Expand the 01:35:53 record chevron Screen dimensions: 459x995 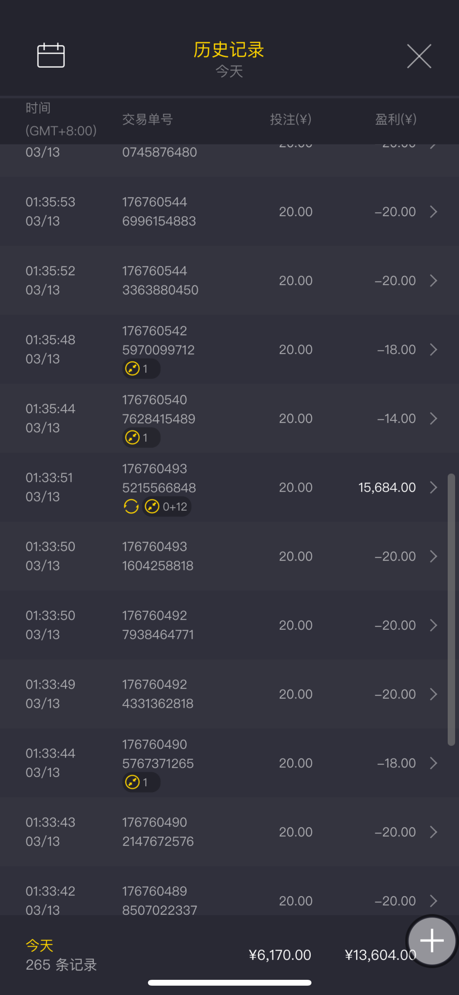coord(433,212)
